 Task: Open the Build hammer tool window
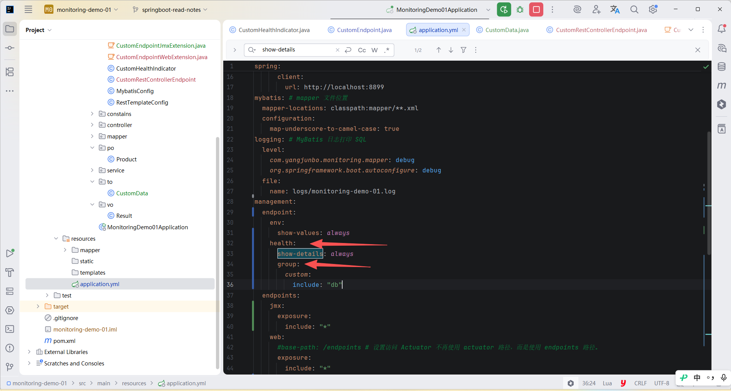pyautogui.click(x=10, y=272)
